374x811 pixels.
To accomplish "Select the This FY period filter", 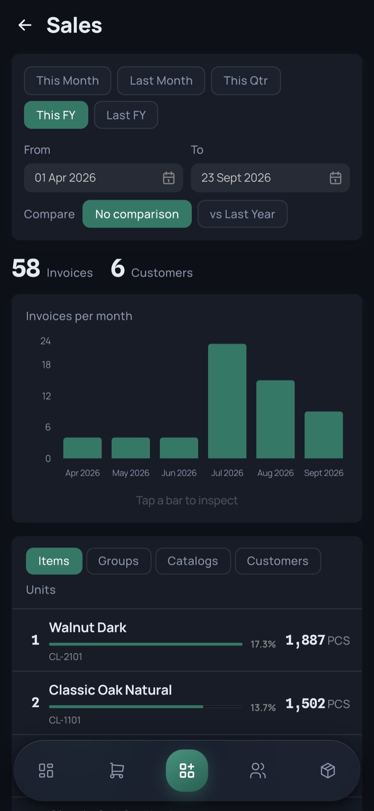I will pyautogui.click(x=56, y=115).
